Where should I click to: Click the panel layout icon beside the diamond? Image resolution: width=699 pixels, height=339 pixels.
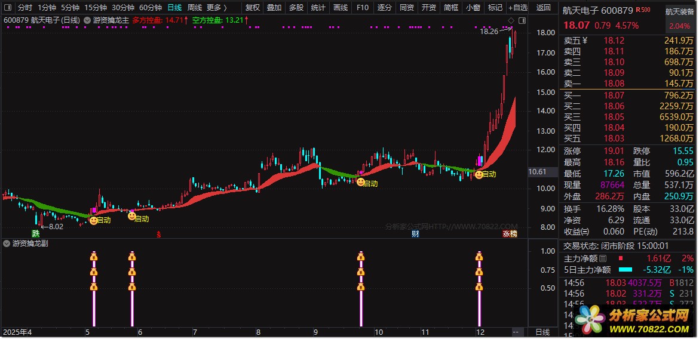[x=521, y=21]
